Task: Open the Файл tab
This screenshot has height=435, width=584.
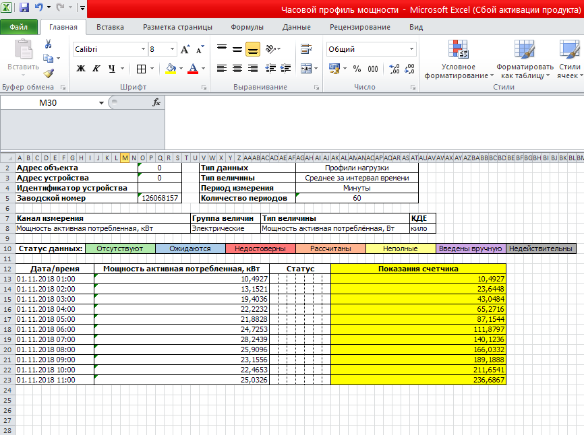Action: coord(19,27)
